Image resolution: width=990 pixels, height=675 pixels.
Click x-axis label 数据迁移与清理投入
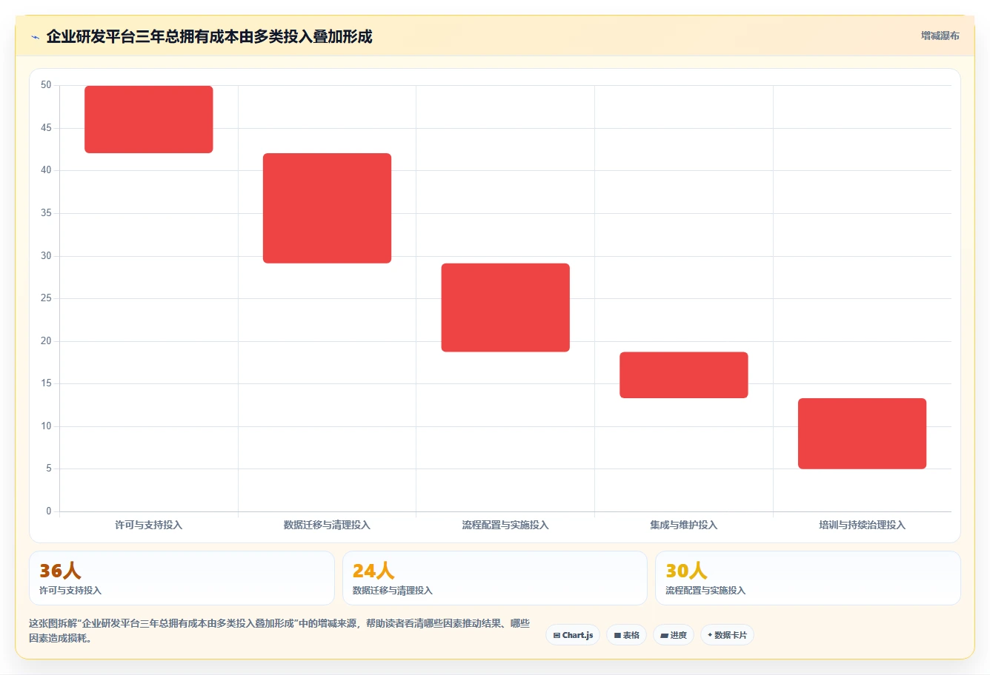click(327, 525)
